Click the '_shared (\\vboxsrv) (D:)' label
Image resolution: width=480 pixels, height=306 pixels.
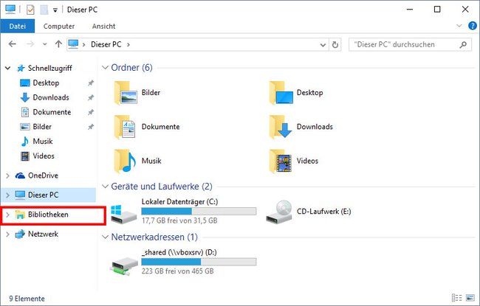click(179, 252)
